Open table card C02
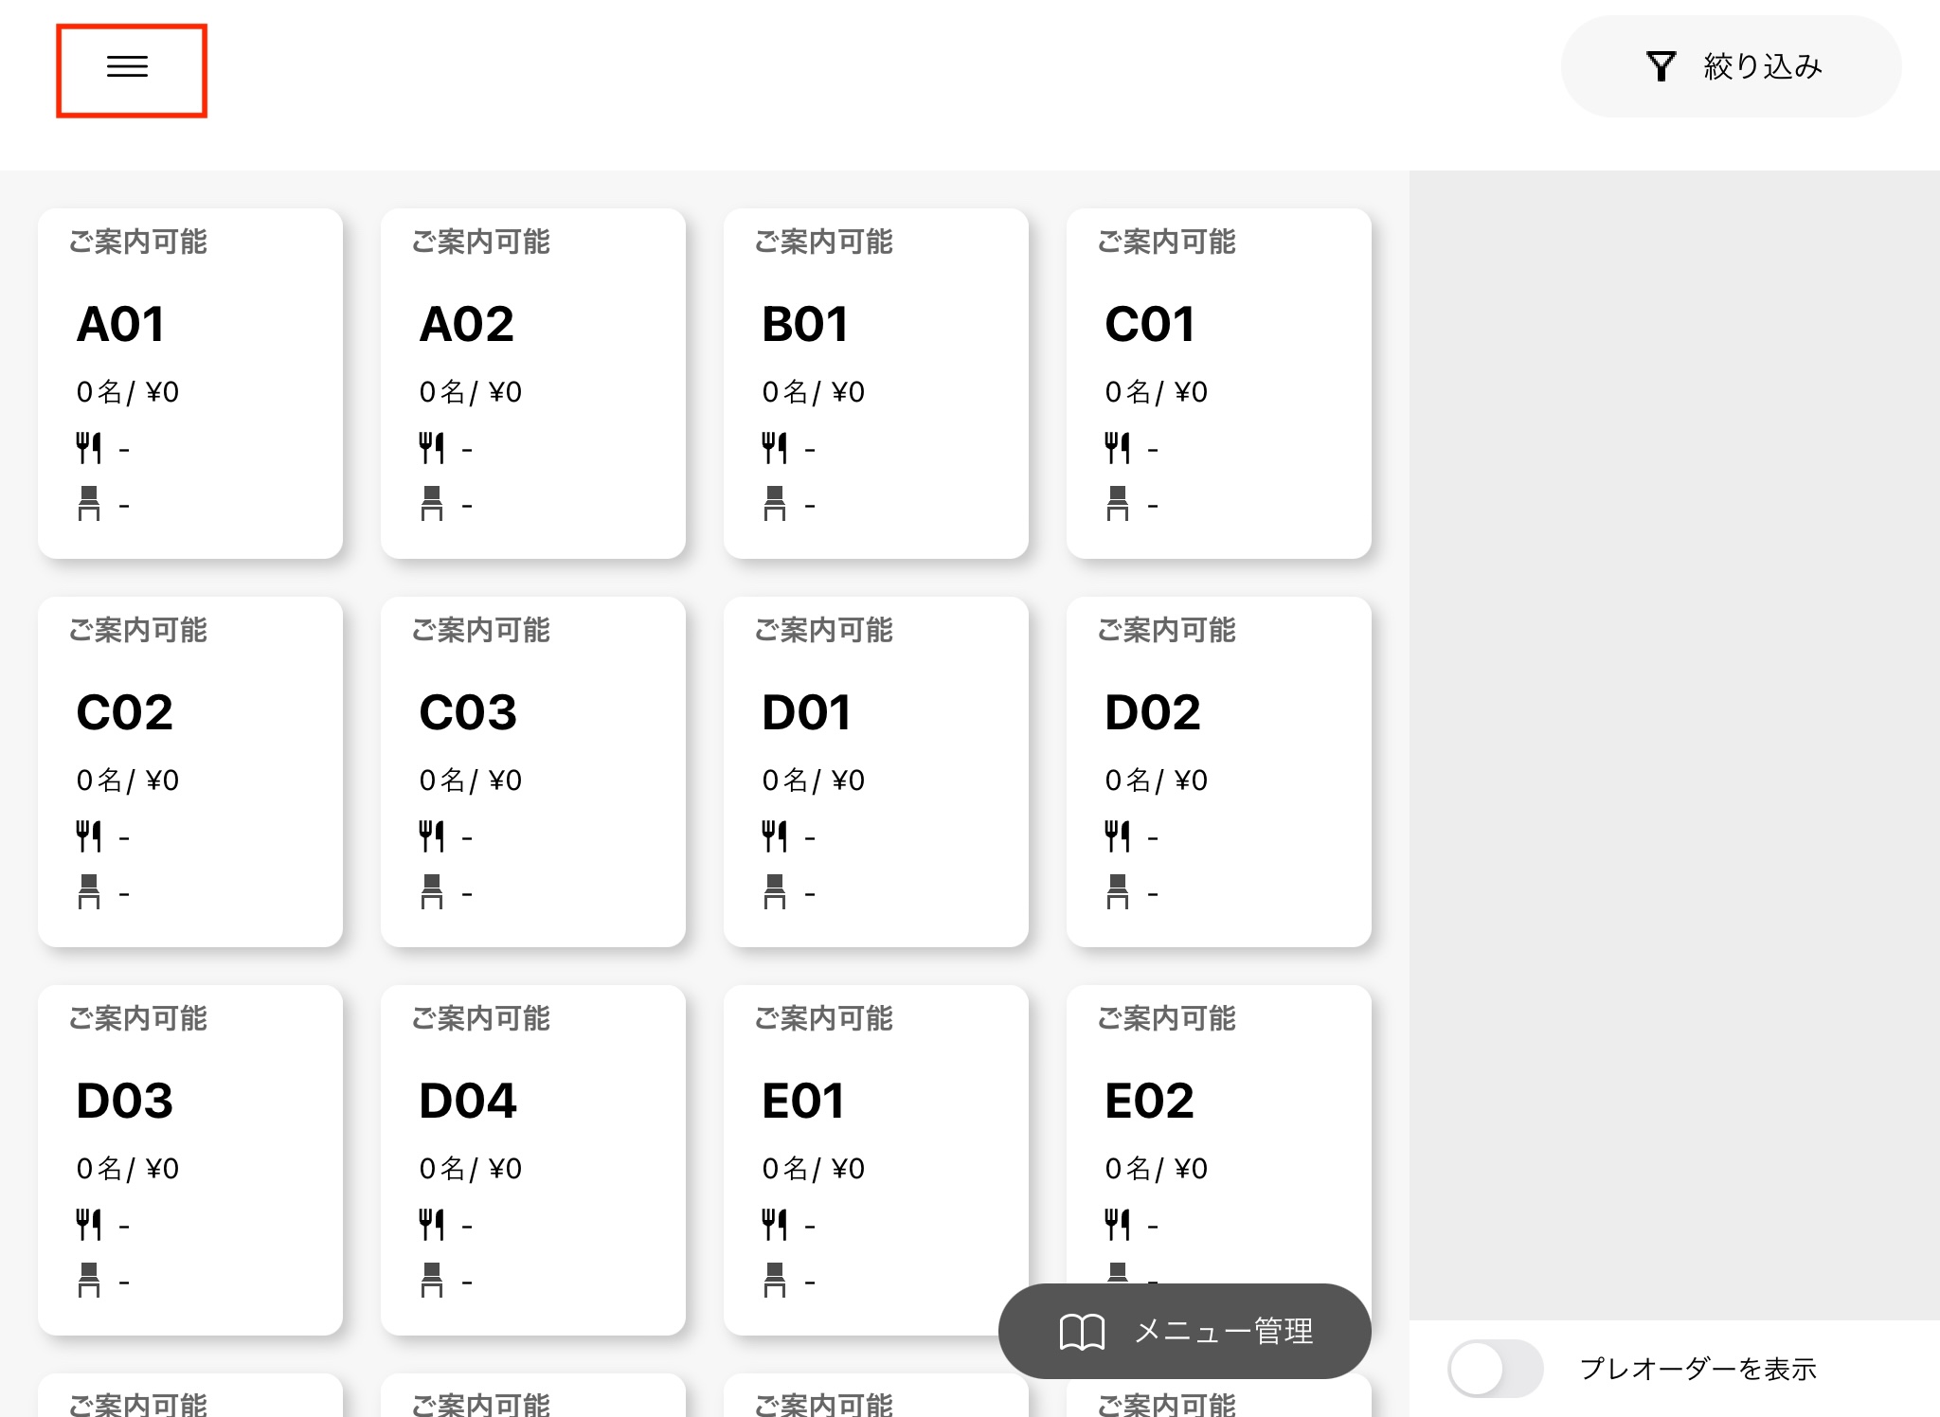 point(189,771)
